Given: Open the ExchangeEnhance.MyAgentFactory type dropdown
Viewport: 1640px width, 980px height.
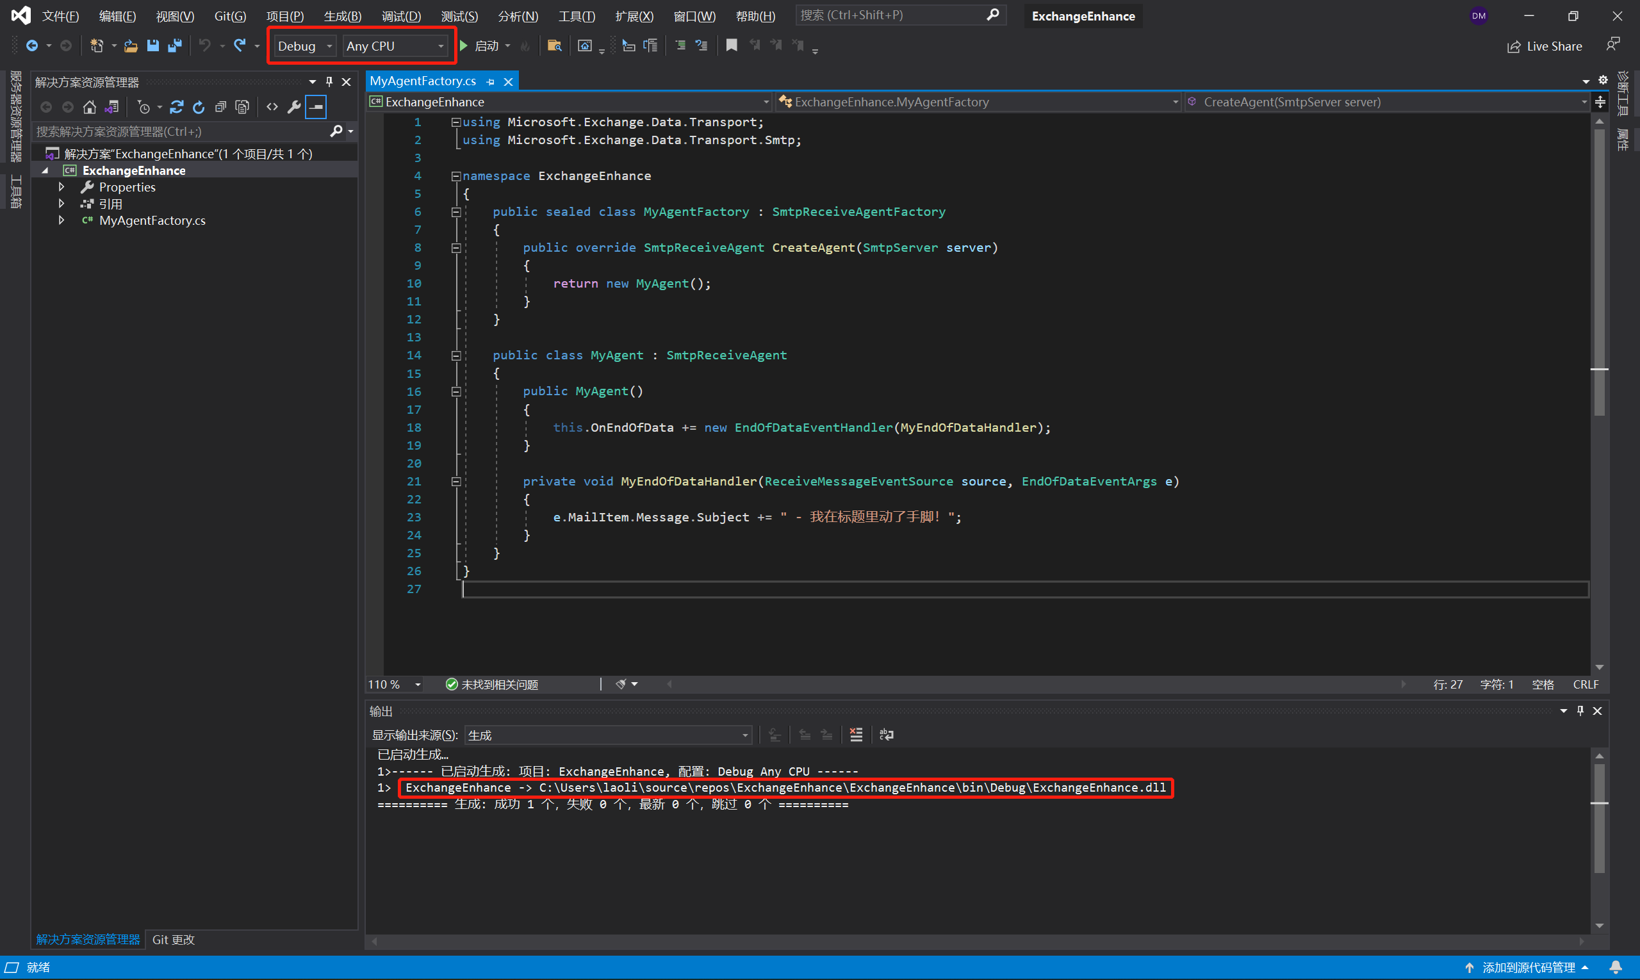Looking at the screenshot, I should (x=978, y=102).
